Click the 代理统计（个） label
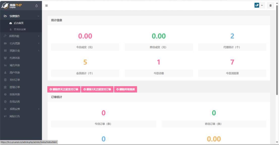Viewport: 279px width, 145px height. [x=232, y=47]
